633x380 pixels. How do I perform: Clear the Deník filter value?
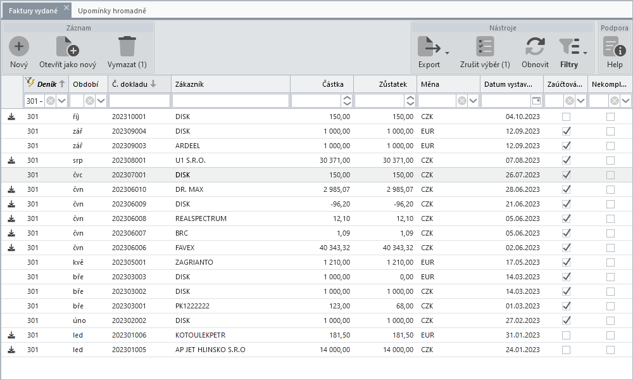pos(51,101)
